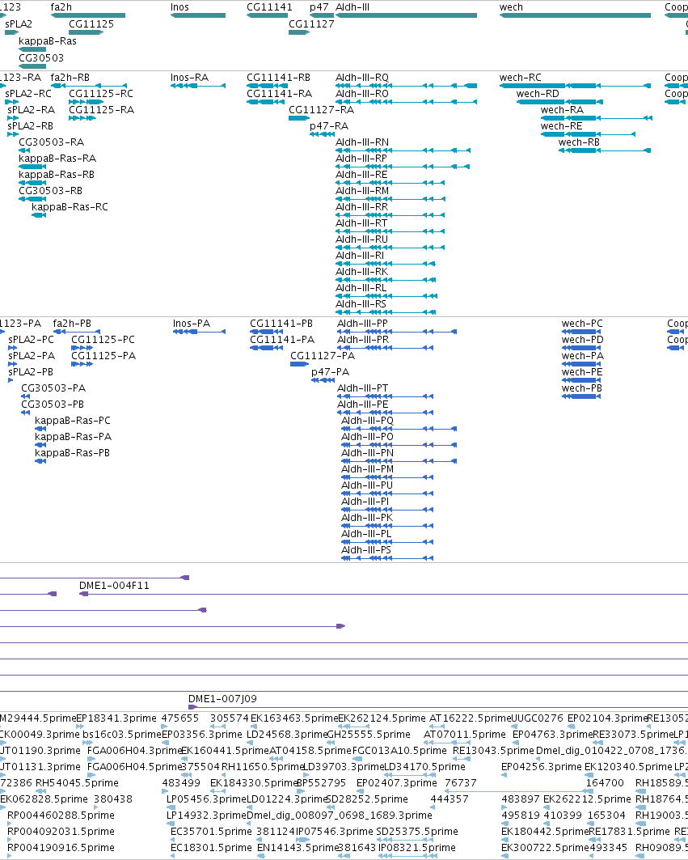
Task: Click transcript wech-RB label
Action: click(x=579, y=142)
